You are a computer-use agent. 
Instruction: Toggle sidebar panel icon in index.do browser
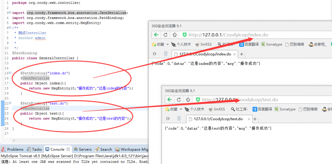click(155, 54)
